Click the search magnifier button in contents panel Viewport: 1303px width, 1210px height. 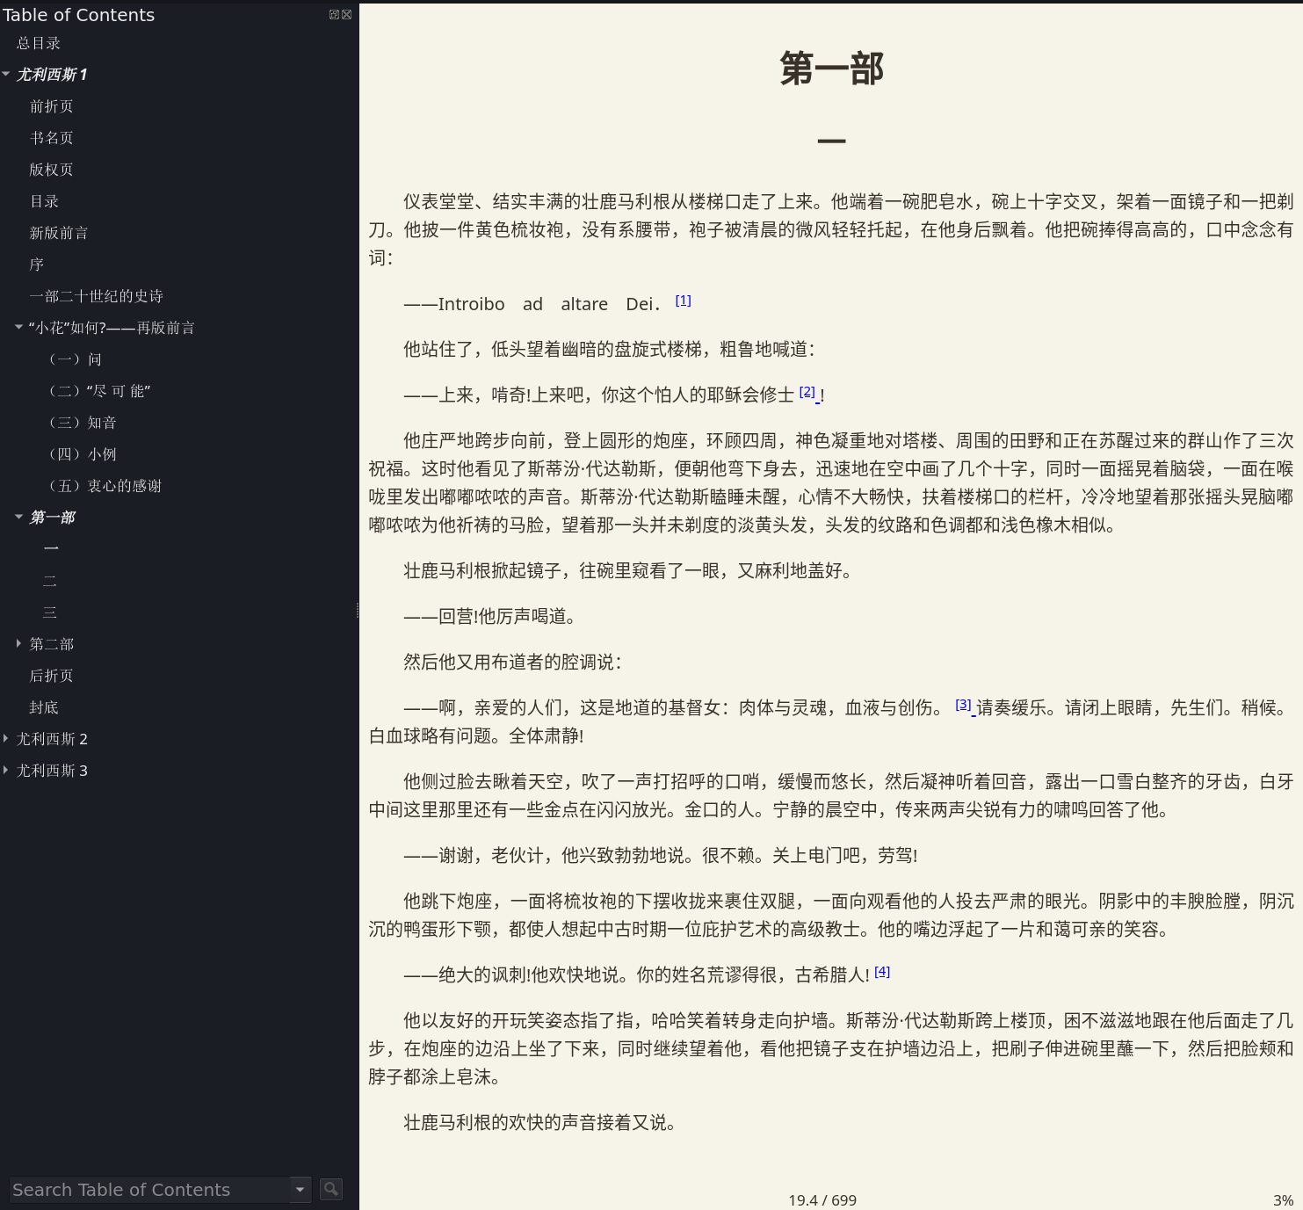click(331, 1189)
